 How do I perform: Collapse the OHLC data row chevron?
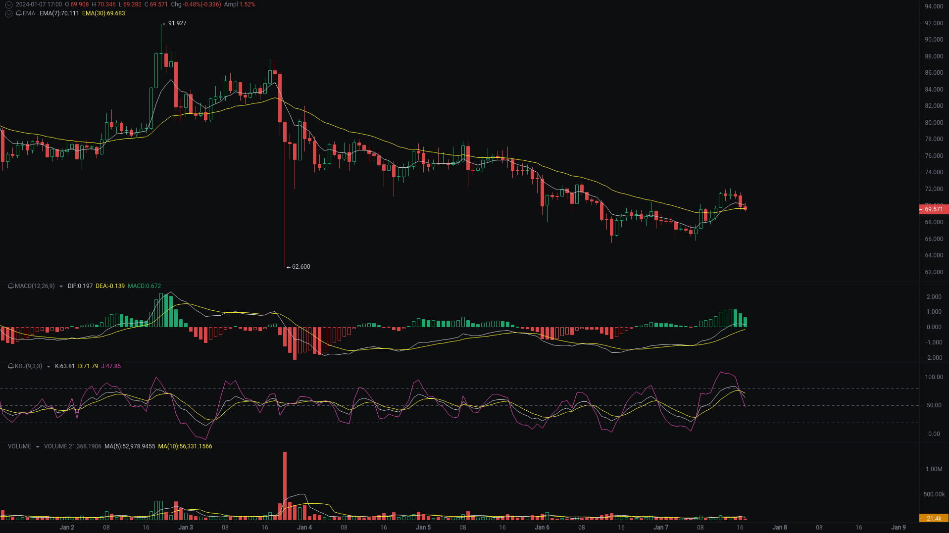pos(8,4)
